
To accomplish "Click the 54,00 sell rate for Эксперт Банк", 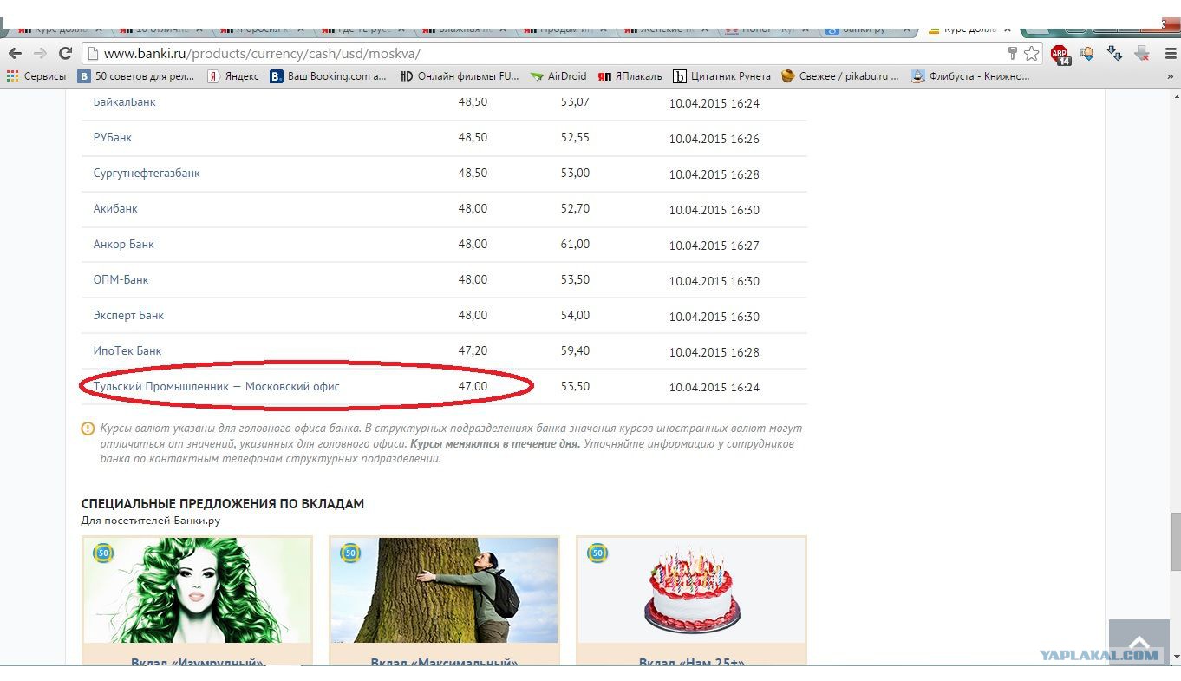I will pyautogui.click(x=575, y=316).
